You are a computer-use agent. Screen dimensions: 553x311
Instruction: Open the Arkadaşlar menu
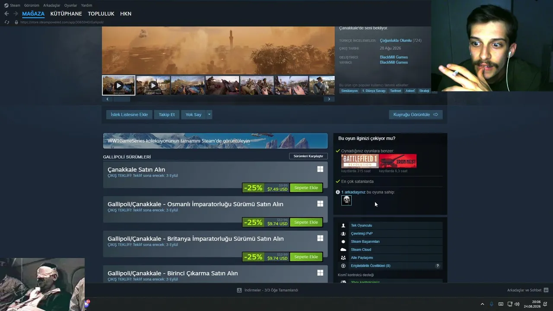click(x=52, y=6)
